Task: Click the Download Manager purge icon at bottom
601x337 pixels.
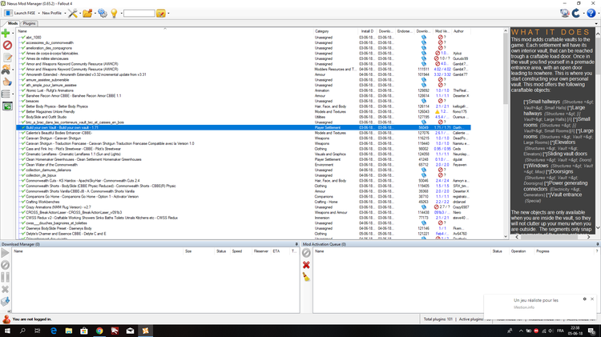Action: pyautogui.click(x=5, y=302)
